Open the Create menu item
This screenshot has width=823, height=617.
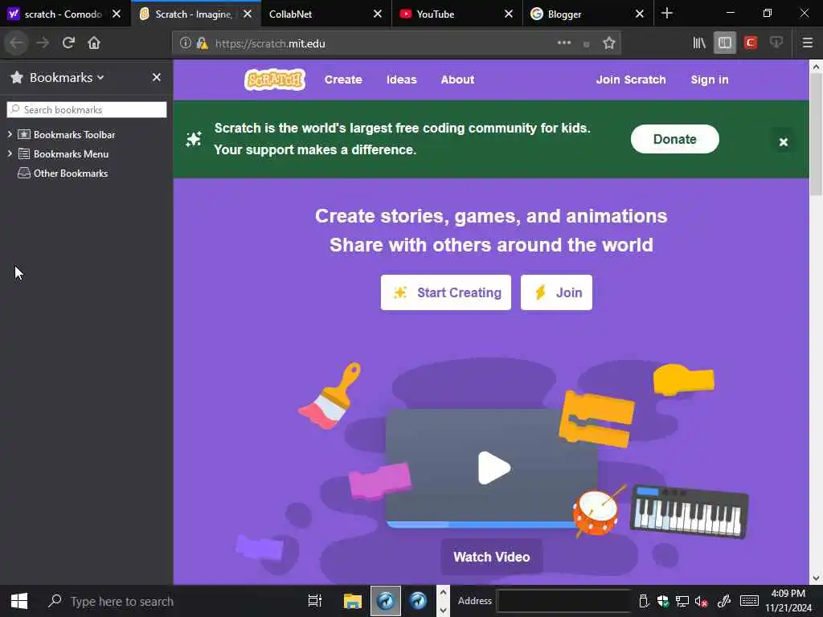click(x=343, y=80)
